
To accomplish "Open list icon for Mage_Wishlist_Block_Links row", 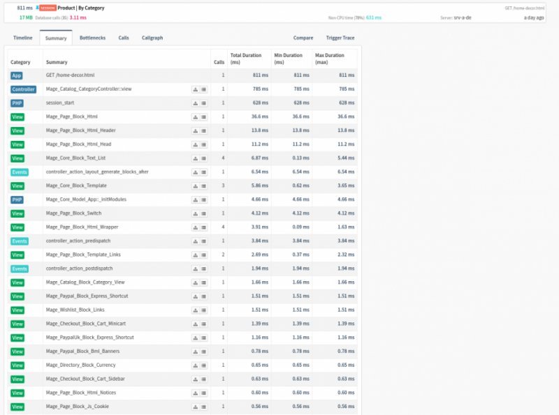I will 203,310.
